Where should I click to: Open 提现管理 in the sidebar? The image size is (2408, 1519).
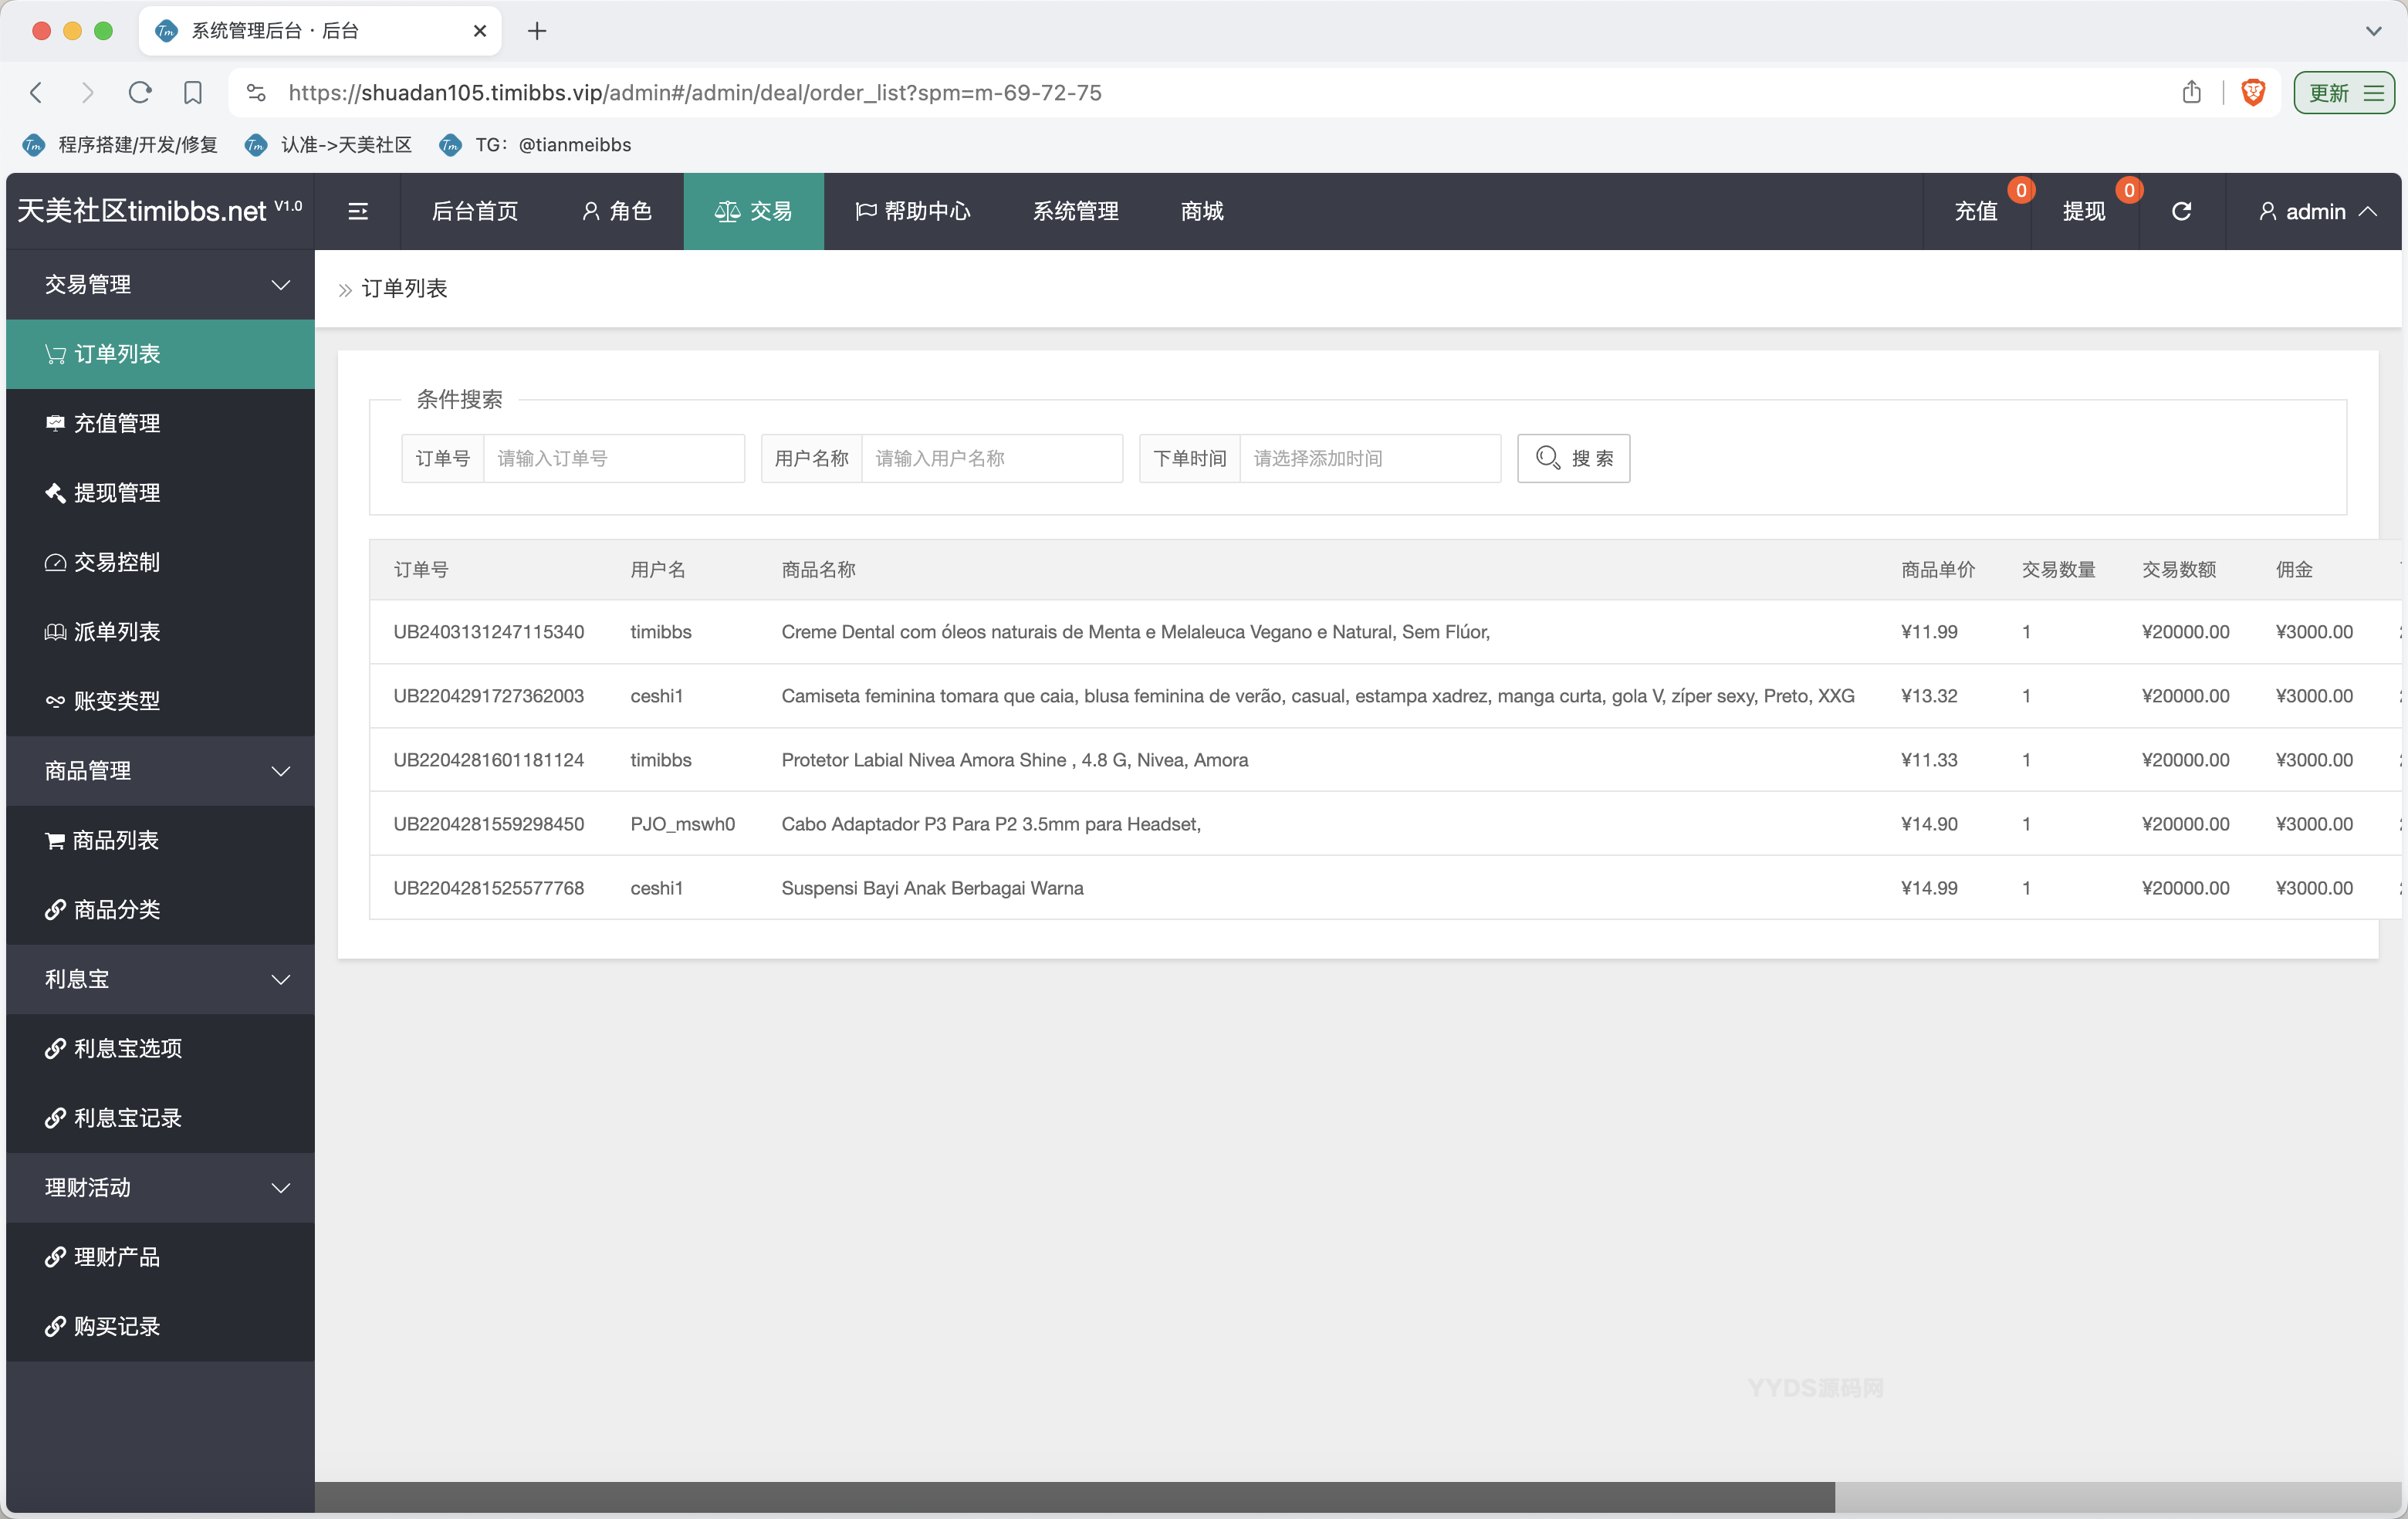117,493
